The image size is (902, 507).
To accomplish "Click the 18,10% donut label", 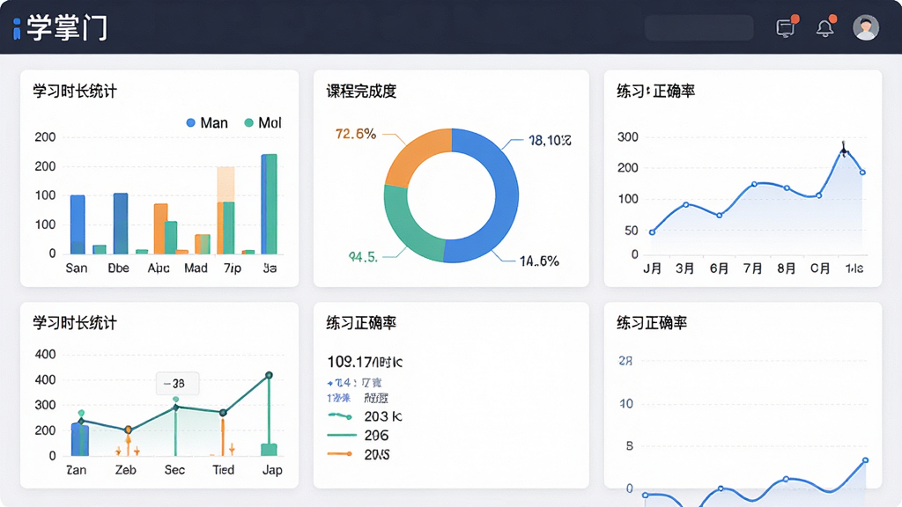I will point(550,140).
